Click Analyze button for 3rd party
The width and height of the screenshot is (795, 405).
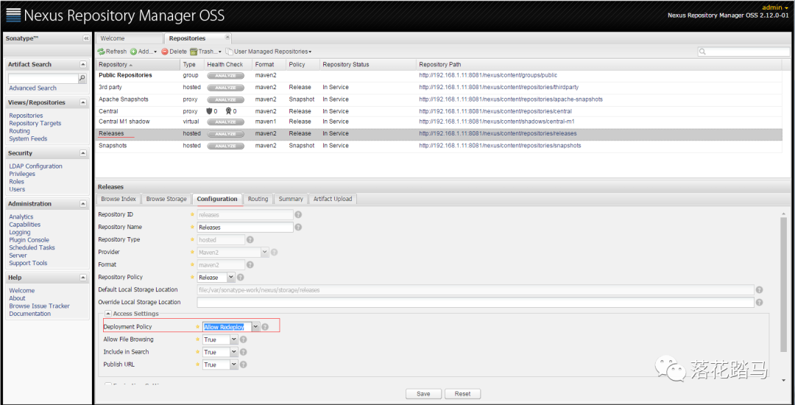pyautogui.click(x=226, y=88)
